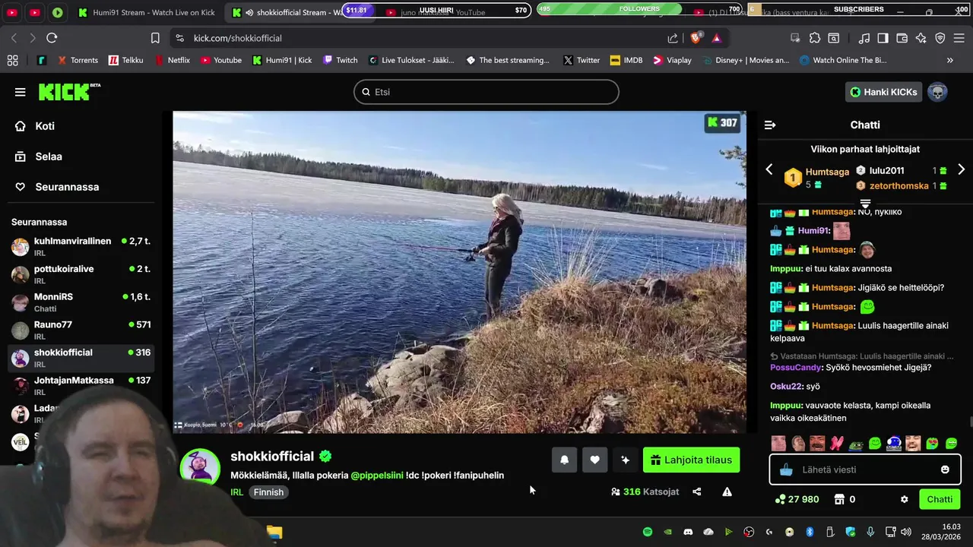Open volume control in system tray

(906, 533)
